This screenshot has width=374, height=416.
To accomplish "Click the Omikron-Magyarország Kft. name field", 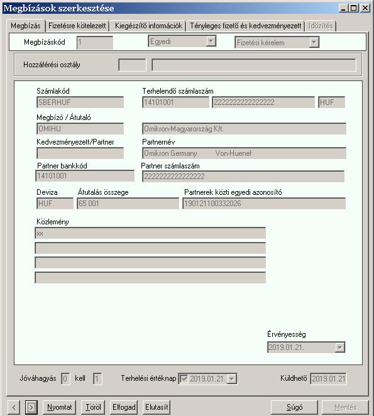I will pos(244,129).
